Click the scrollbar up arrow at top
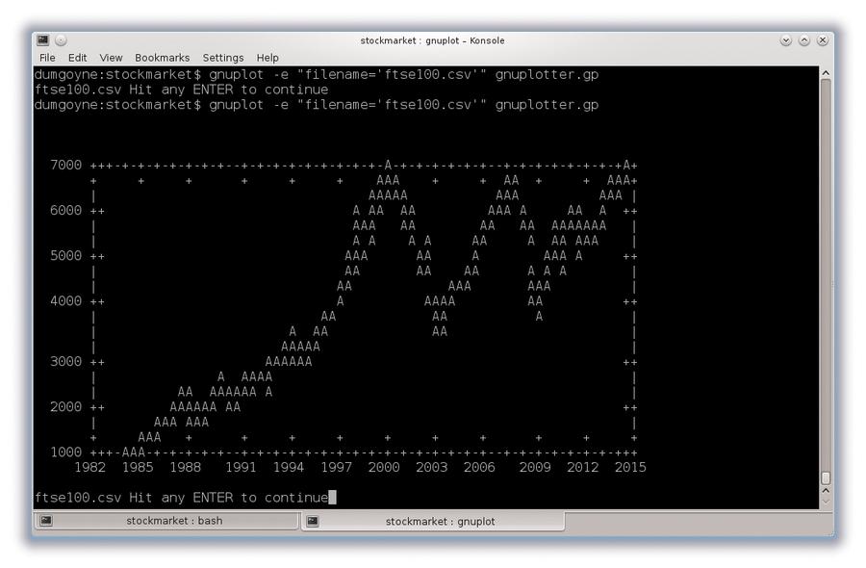The image size is (866, 568). 826,73
